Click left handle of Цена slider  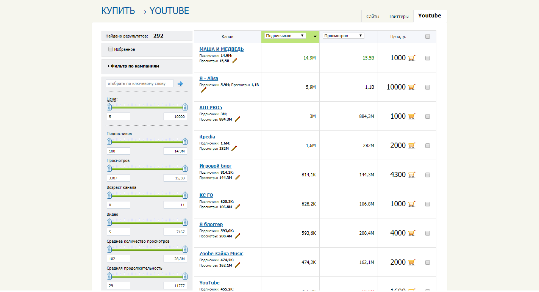coord(109,107)
